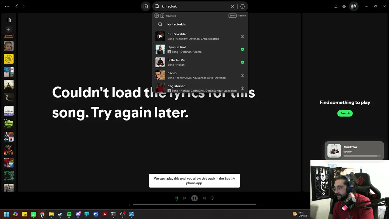
Task: Open Discord from the taskbar
Action: (78, 214)
